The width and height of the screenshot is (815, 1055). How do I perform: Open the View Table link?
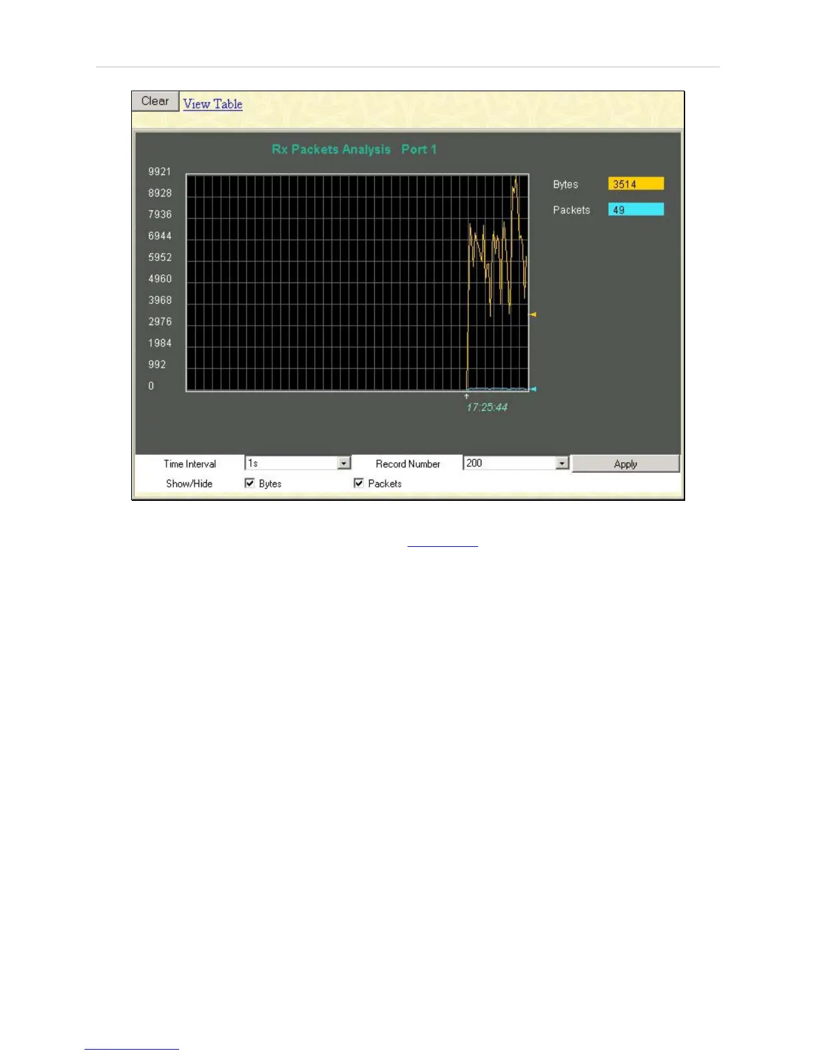pos(213,104)
